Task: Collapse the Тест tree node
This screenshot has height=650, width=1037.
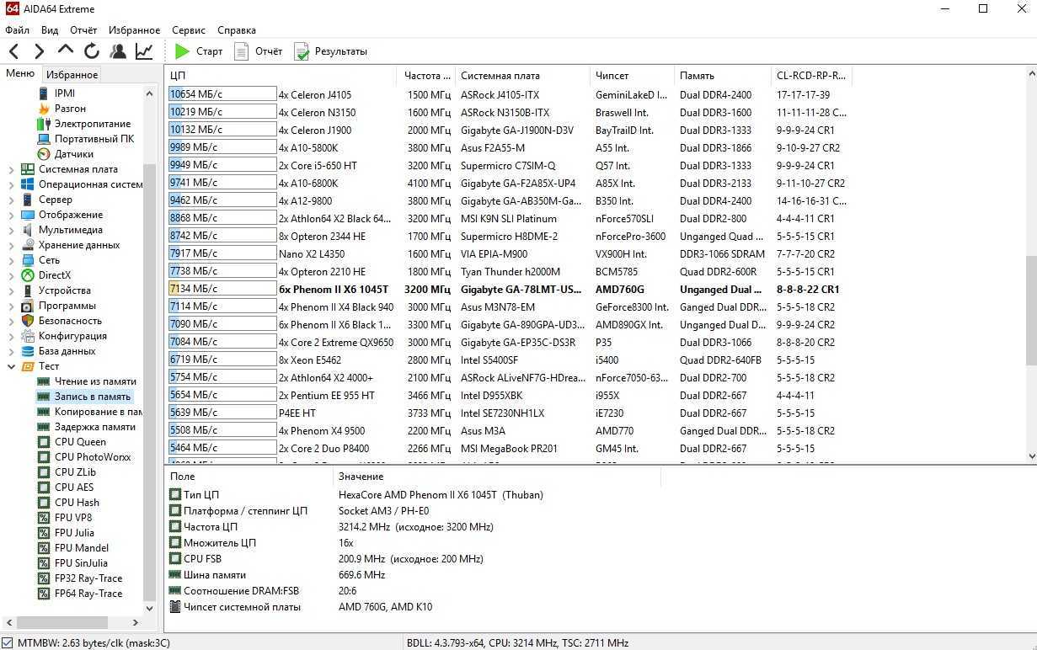Action: pos(11,366)
